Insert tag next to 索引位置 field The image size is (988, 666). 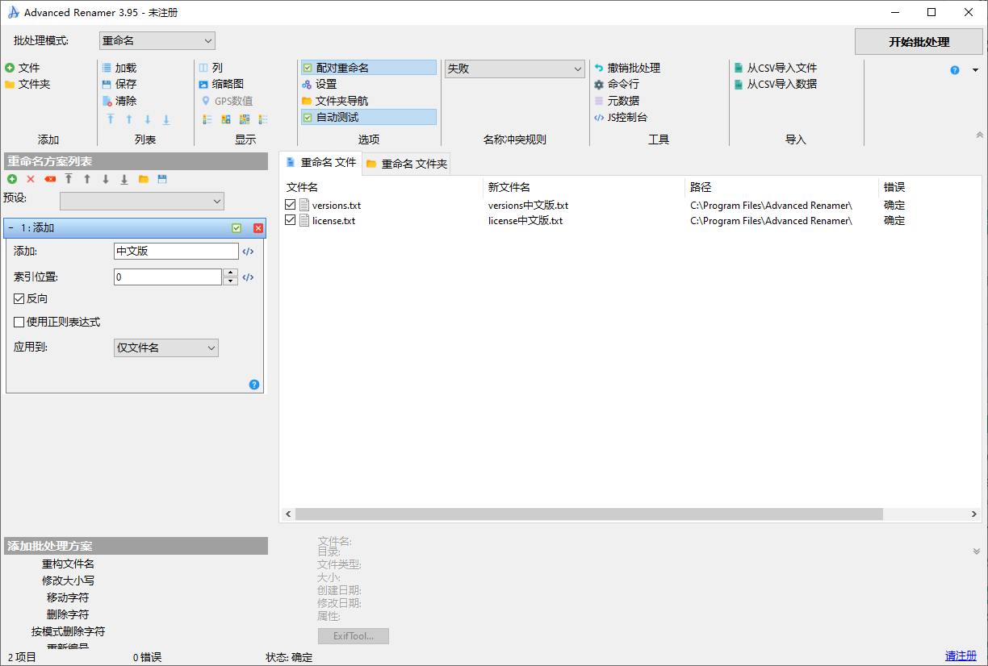[x=249, y=277]
